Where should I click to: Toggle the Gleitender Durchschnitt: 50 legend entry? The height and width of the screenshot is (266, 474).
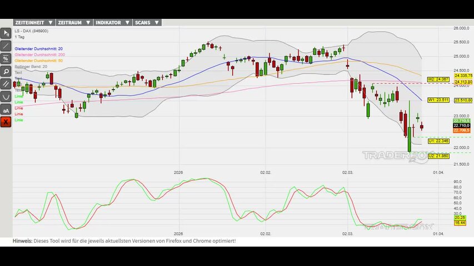pos(38,60)
